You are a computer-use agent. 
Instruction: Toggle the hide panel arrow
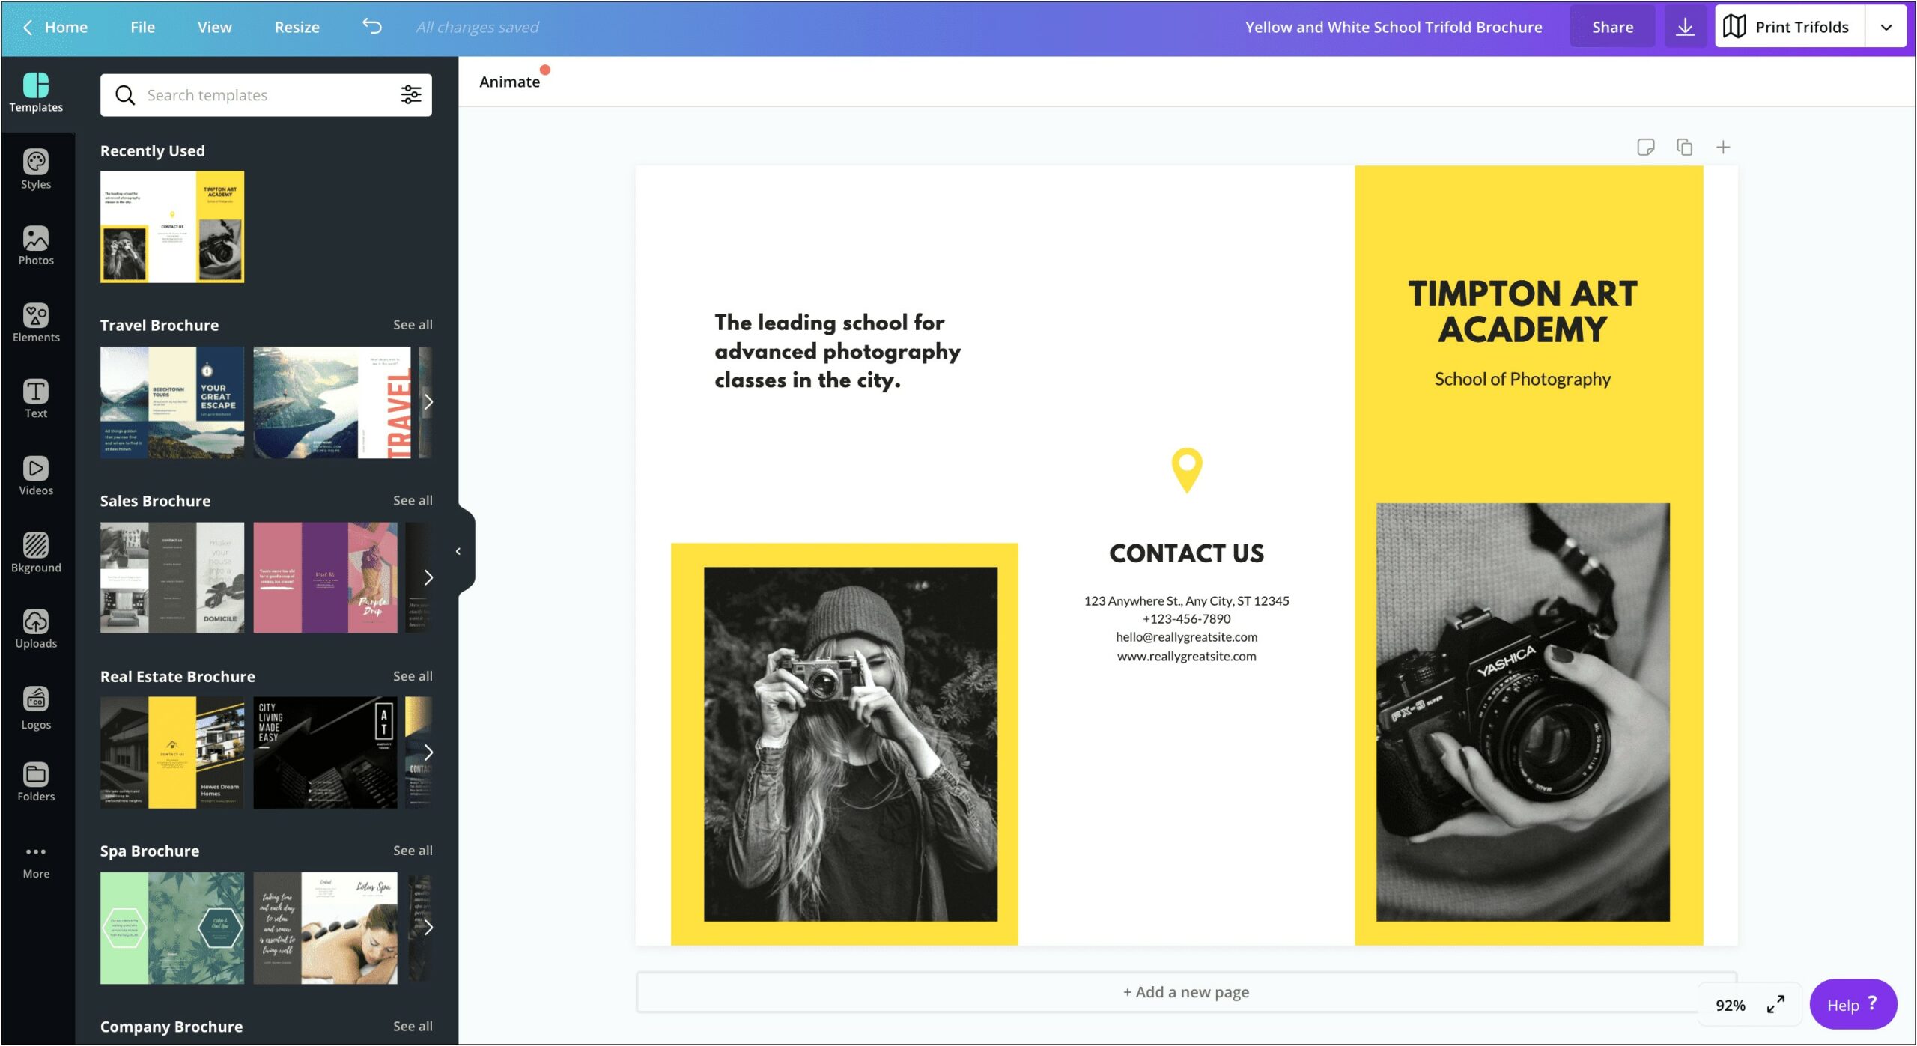click(x=458, y=551)
